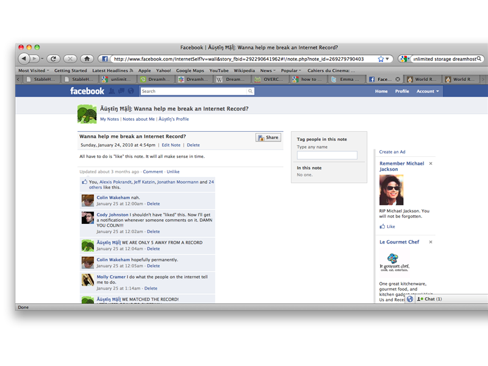Click Delete next to Edit Note
Viewport: 488px width, 366px height.
tap(193, 145)
